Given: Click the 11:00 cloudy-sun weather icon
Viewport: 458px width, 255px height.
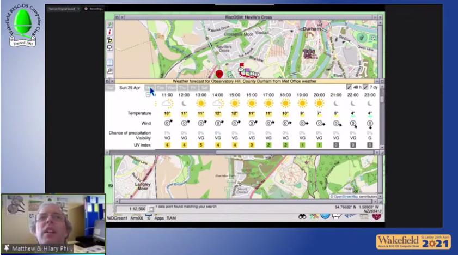Looking at the screenshot, I should tap(167, 103).
